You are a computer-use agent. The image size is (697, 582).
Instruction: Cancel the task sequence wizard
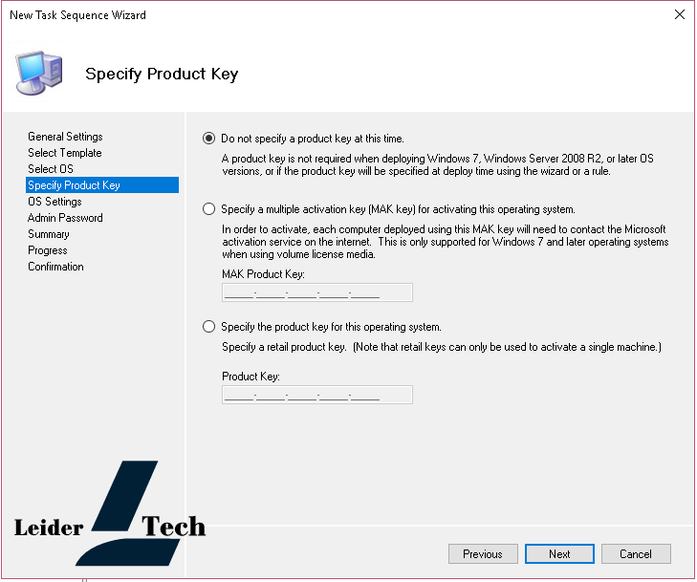tap(635, 554)
